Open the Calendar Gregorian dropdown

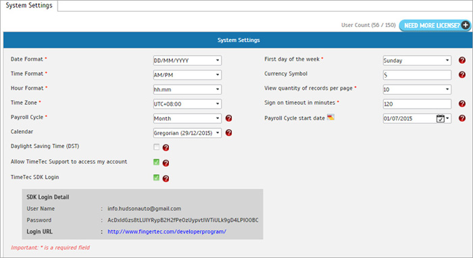[187, 132]
